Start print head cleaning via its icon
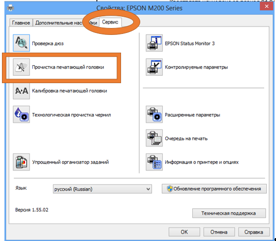 [x=21, y=67]
